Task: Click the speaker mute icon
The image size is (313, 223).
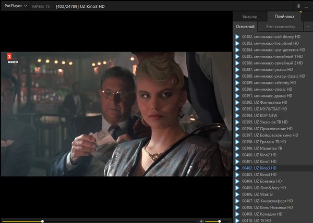Action: (x=201, y=221)
